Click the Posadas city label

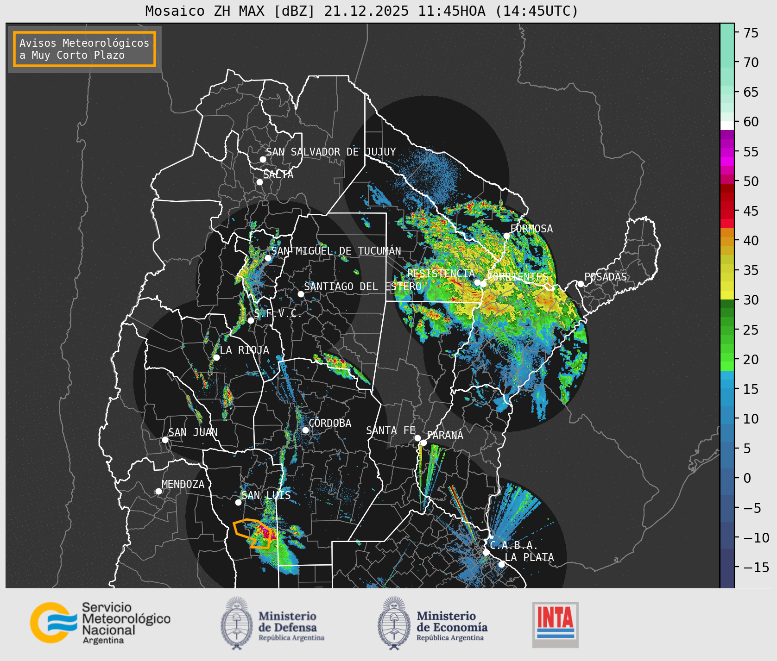(605, 277)
